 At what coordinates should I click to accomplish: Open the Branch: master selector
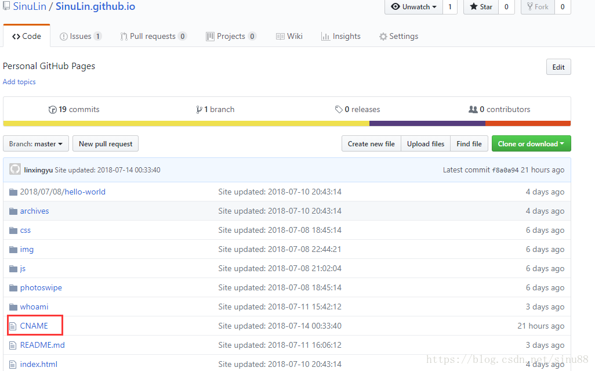tap(36, 144)
